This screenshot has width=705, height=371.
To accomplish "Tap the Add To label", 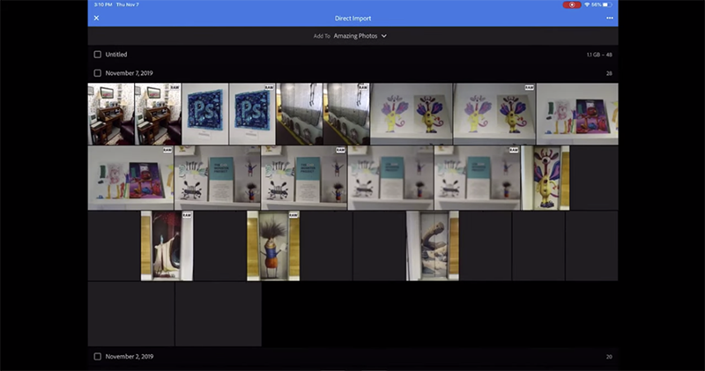I will [322, 36].
